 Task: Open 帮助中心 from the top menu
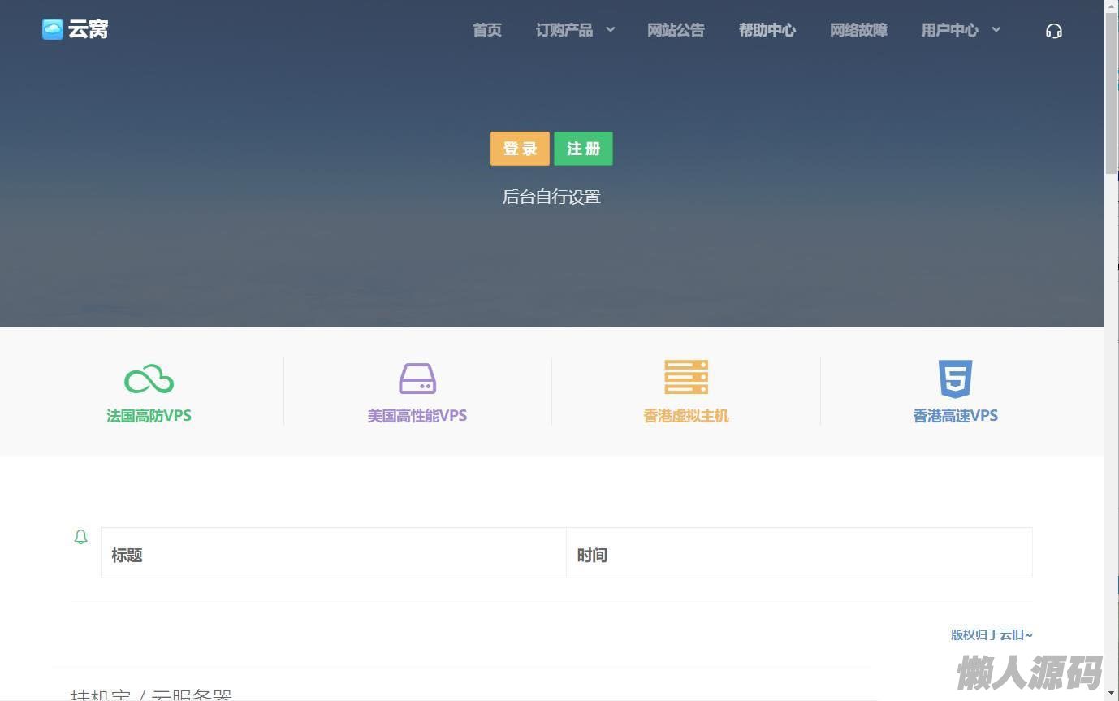click(767, 30)
